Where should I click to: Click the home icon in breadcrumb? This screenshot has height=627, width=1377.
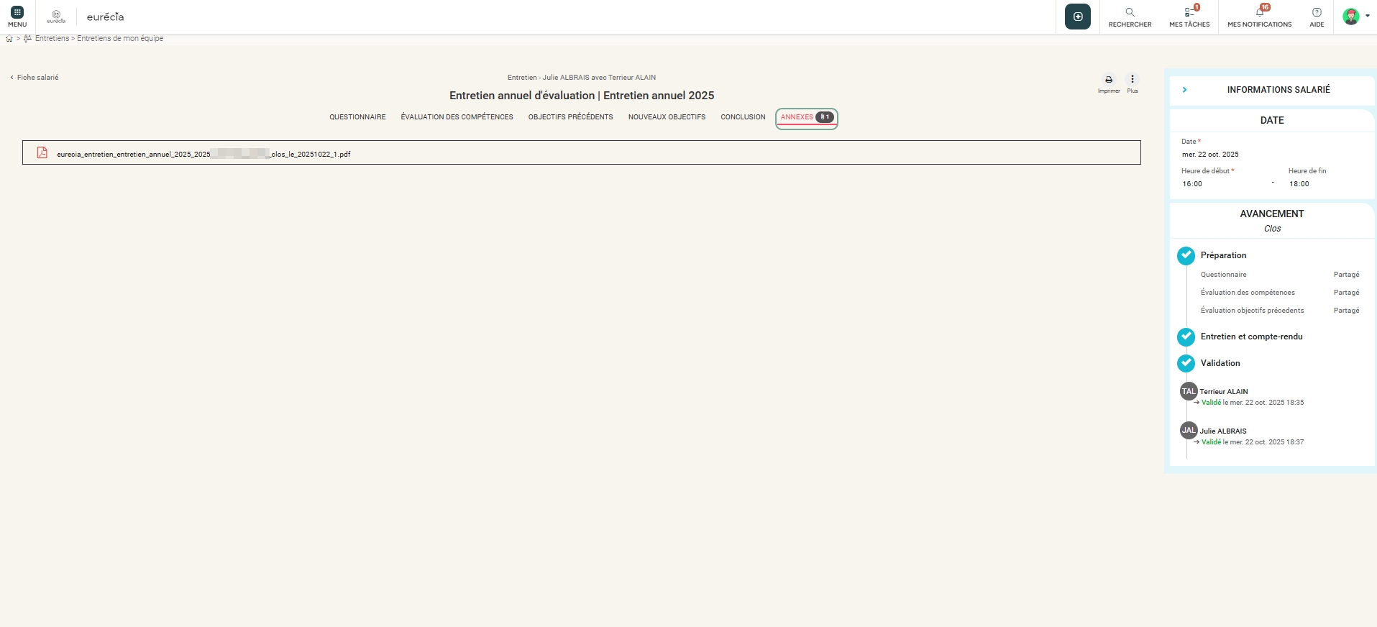tap(9, 39)
